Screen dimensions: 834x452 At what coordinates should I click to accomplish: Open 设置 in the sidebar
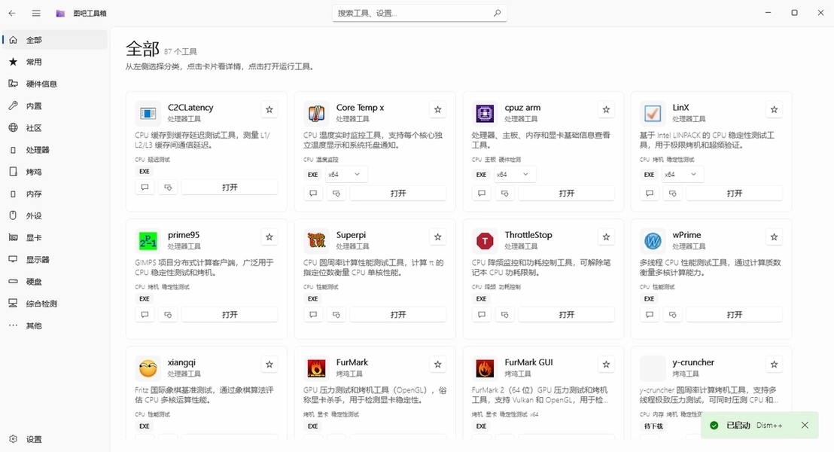tap(55, 439)
